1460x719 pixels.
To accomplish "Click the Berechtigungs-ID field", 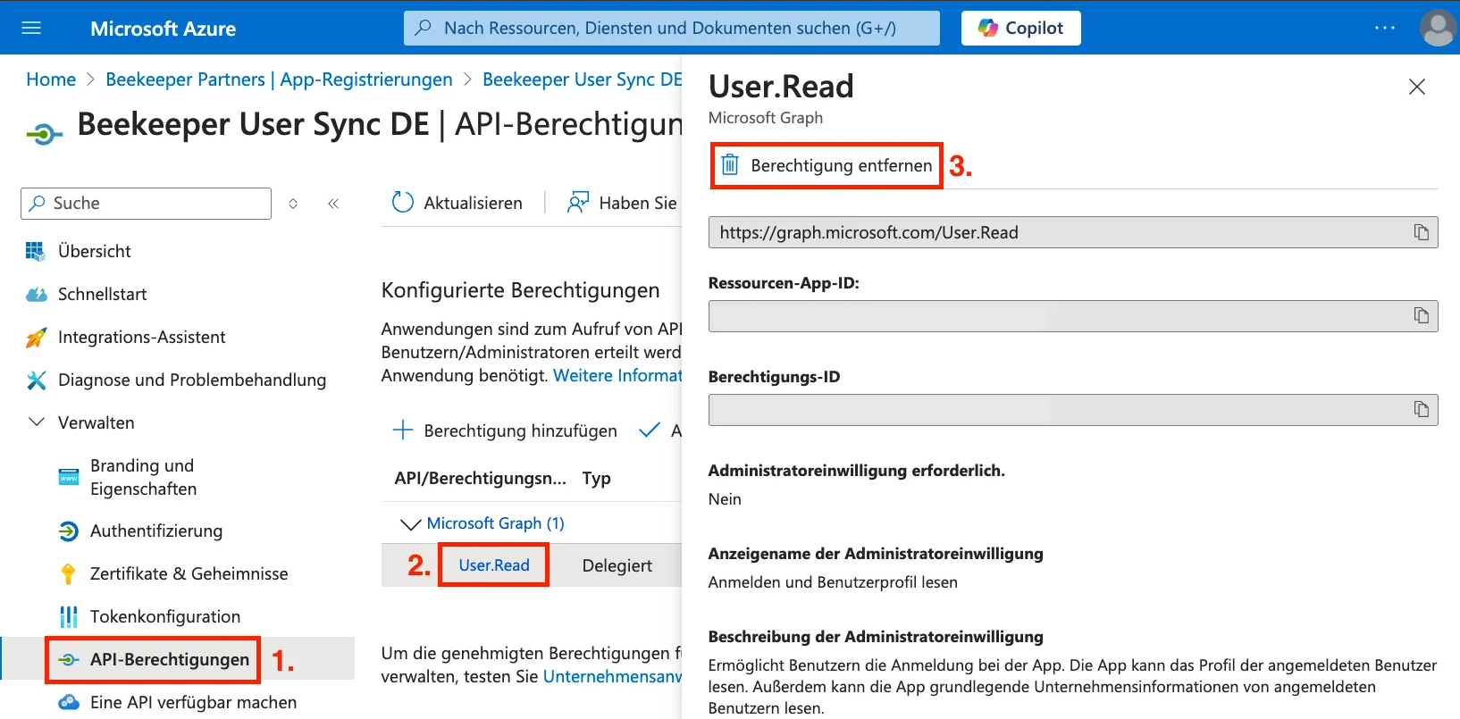I will 1073,410.
